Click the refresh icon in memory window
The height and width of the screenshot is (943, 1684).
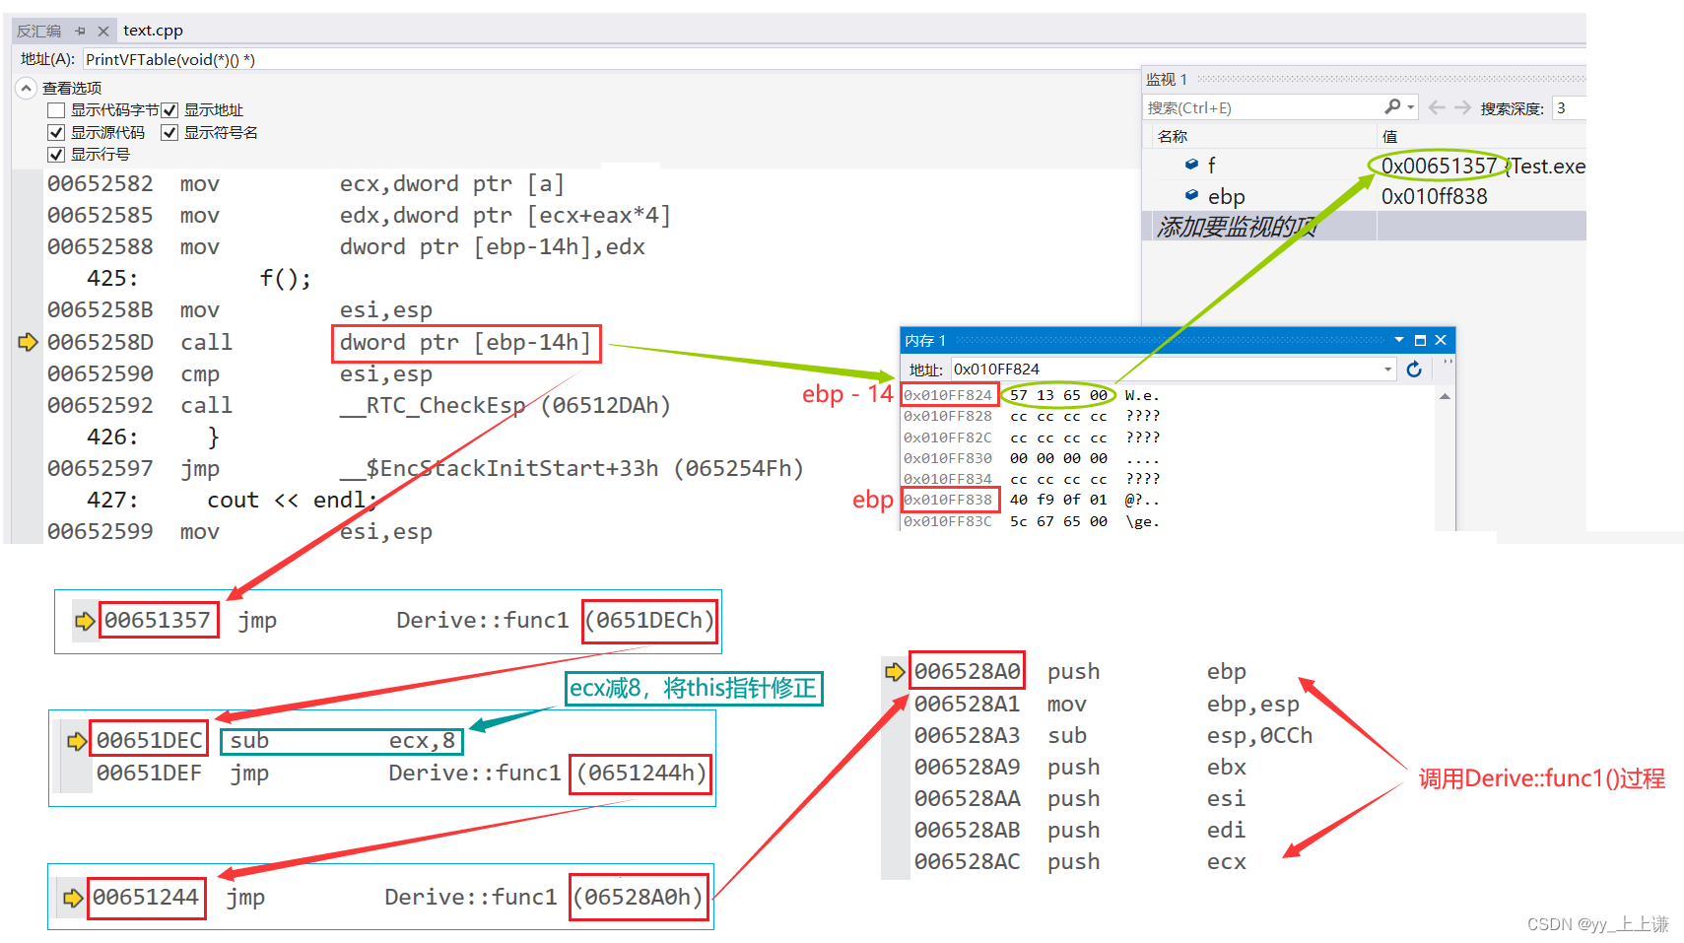coord(1414,369)
